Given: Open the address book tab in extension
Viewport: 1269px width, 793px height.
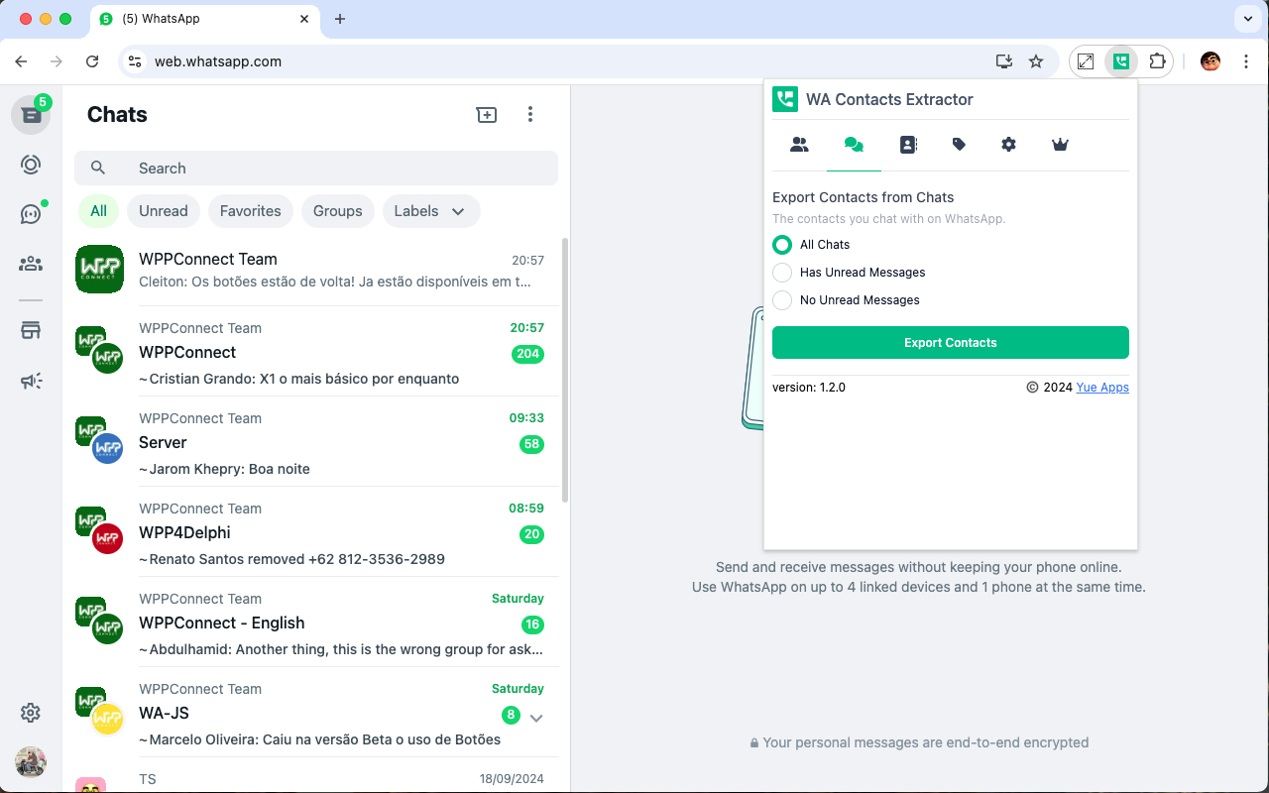Looking at the screenshot, I should [x=908, y=145].
